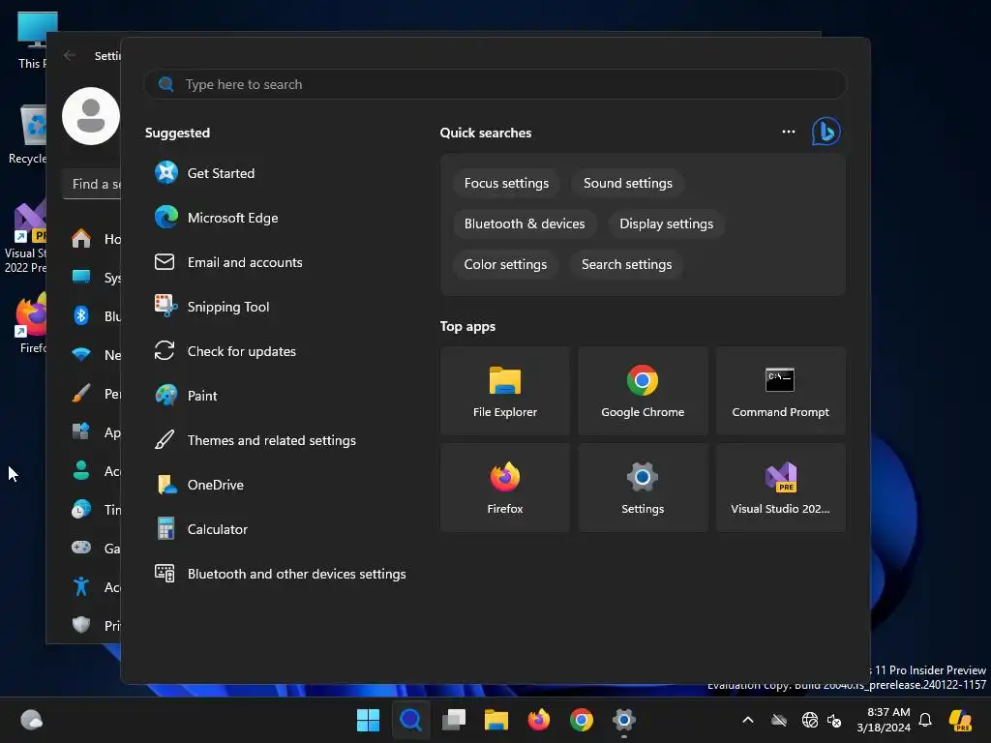Viewport: 991px width, 743px height.
Task: Select Visual Studio 2022 desktop shortcut
Action: (x=25, y=238)
